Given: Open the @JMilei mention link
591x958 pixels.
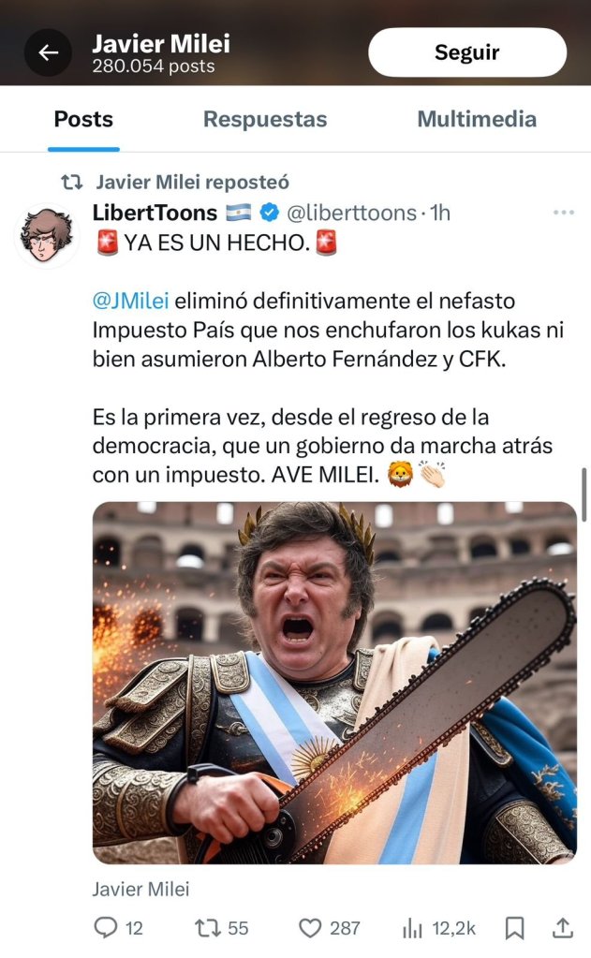Looking at the screenshot, I should click(130, 301).
